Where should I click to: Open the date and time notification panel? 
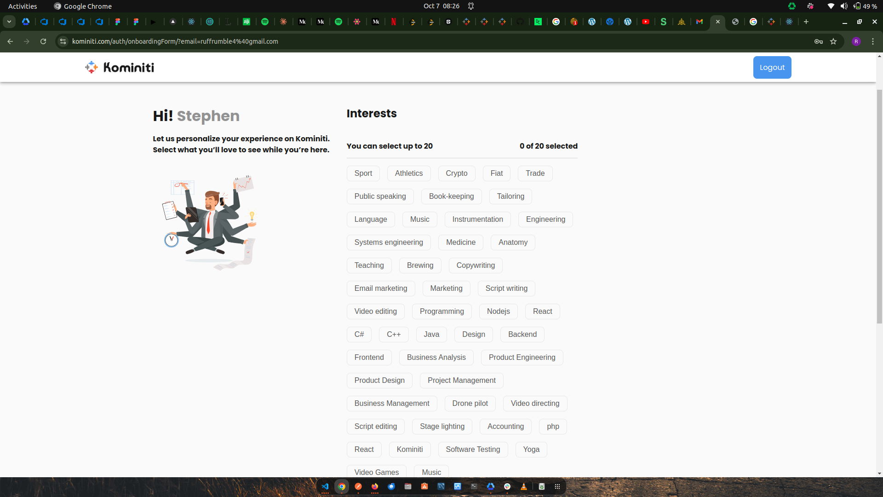pyautogui.click(x=441, y=6)
